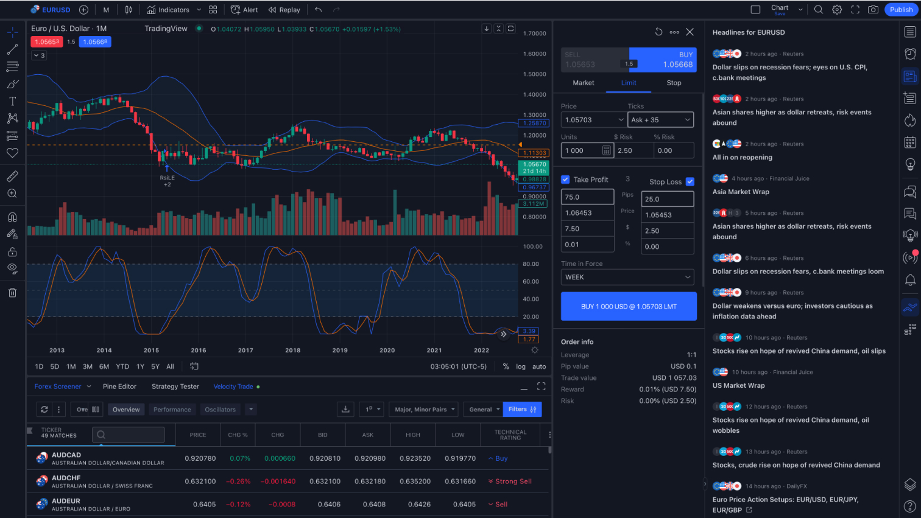This screenshot has width=921, height=518.
Task: Disable the Take Profit checkbox
Action: (566, 179)
